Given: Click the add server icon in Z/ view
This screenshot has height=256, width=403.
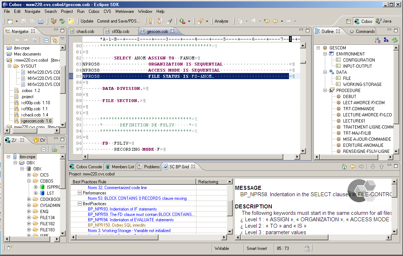Looking at the screenshot, I should click(x=54, y=149).
